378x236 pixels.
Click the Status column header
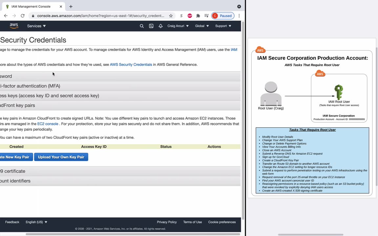point(166,147)
